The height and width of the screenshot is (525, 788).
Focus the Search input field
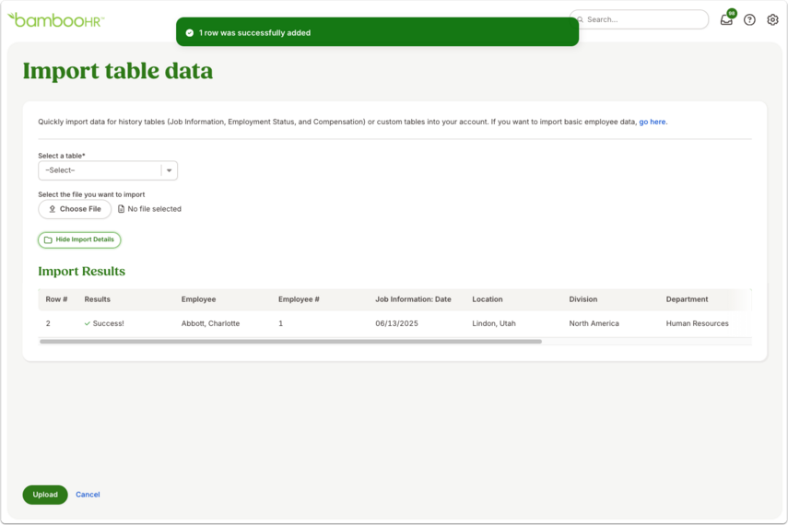[639, 19]
